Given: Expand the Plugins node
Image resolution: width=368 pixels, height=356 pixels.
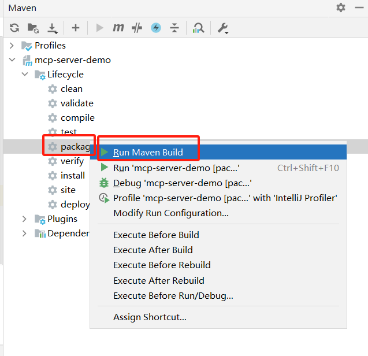Looking at the screenshot, I should [24, 219].
